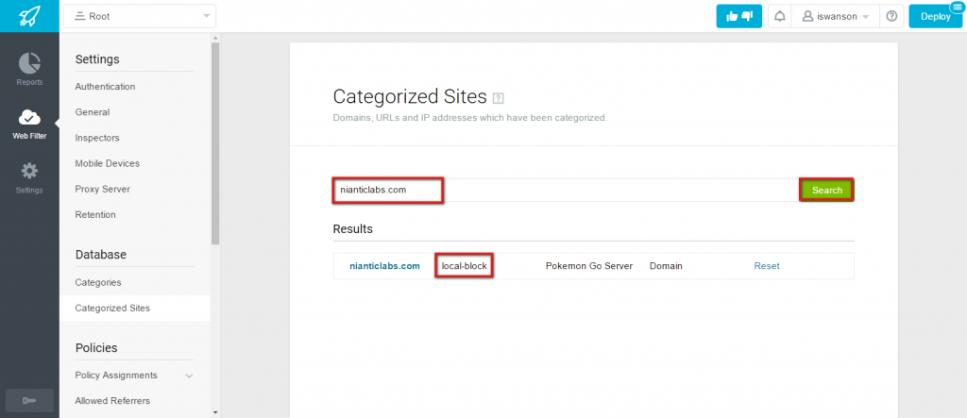Open Mobile Devices settings
This screenshot has width=967, height=418.
click(108, 163)
